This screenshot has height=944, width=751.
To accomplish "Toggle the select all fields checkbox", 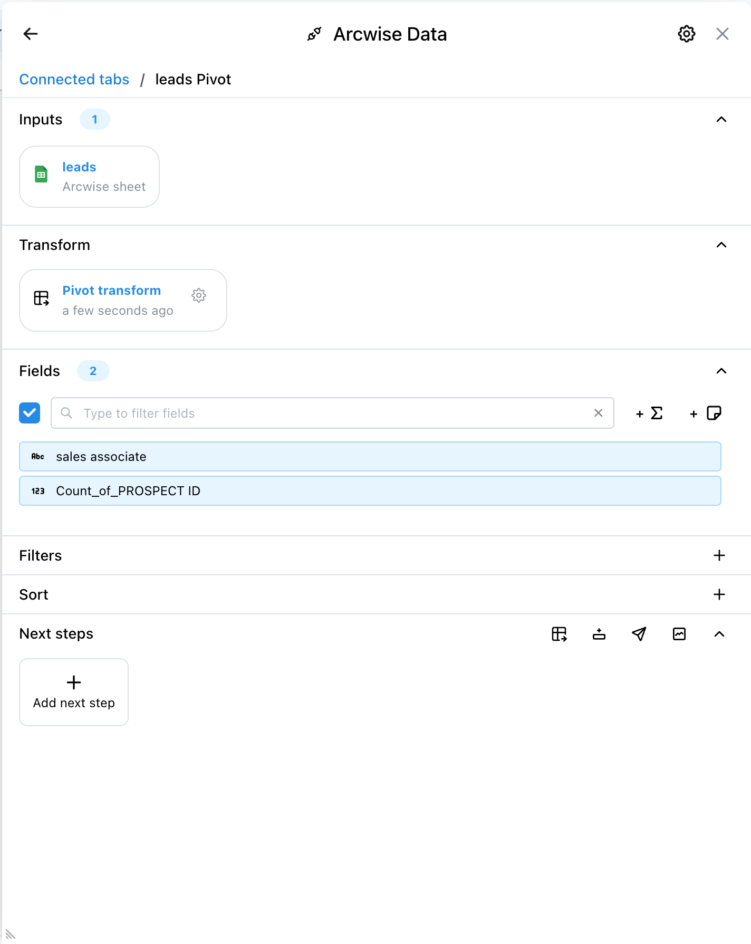I will tap(30, 413).
